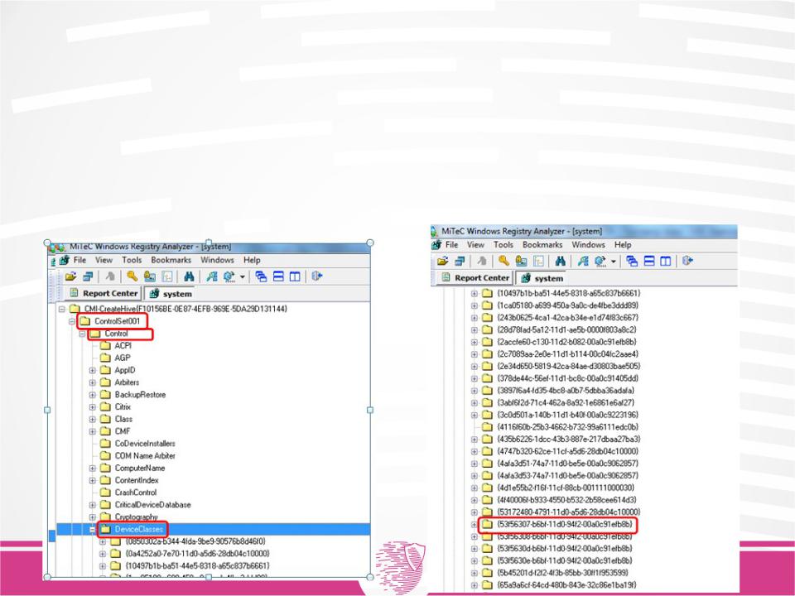Click stacked-windows icon in left window toolbar

pos(88,276)
